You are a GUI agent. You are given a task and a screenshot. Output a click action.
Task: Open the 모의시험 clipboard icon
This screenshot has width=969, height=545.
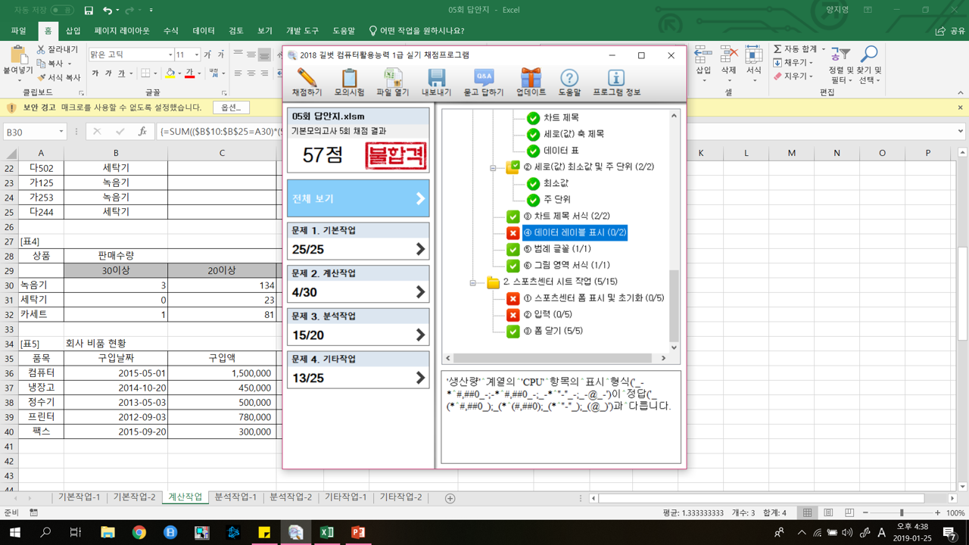(x=349, y=81)
